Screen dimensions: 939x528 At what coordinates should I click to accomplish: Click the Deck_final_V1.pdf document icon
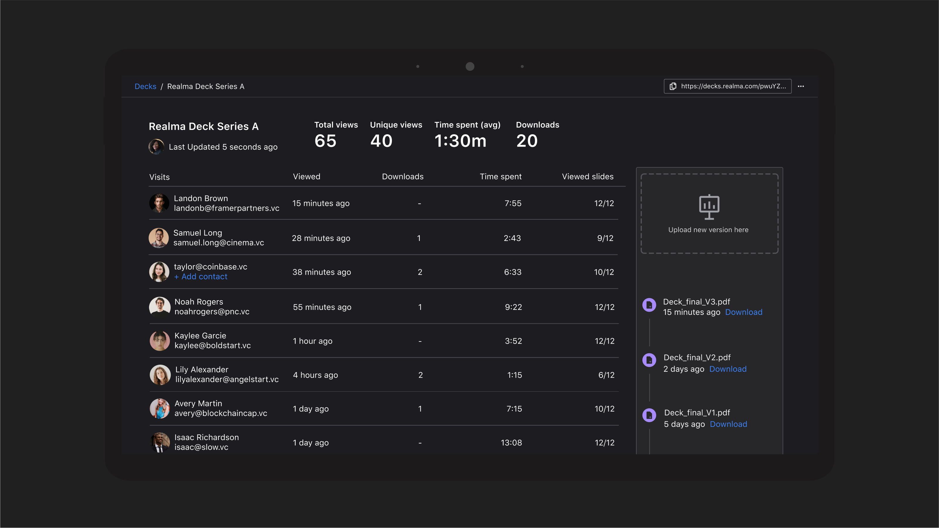(x=650, y=415)
